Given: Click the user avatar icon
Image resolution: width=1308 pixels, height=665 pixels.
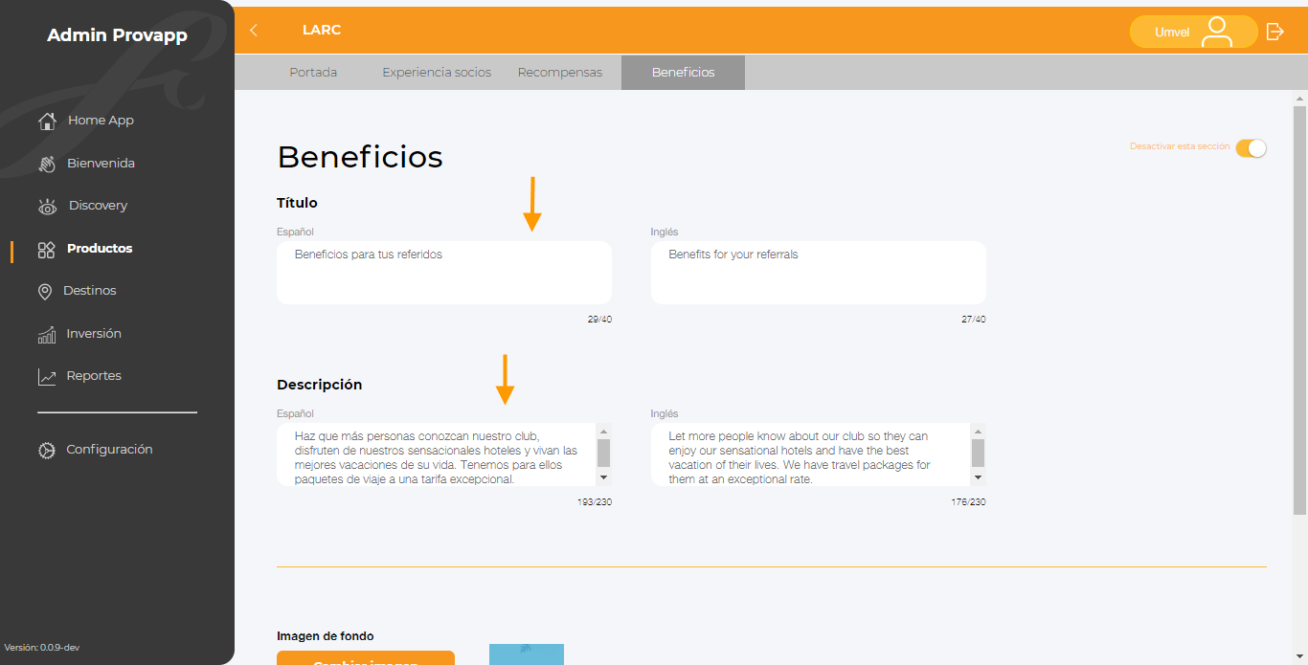Looking at the screenshot, I should click(1217, 32).
